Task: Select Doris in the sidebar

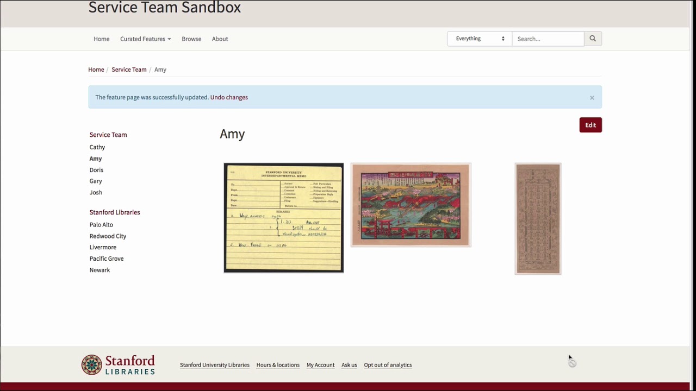Action: (x=96, y=170)
